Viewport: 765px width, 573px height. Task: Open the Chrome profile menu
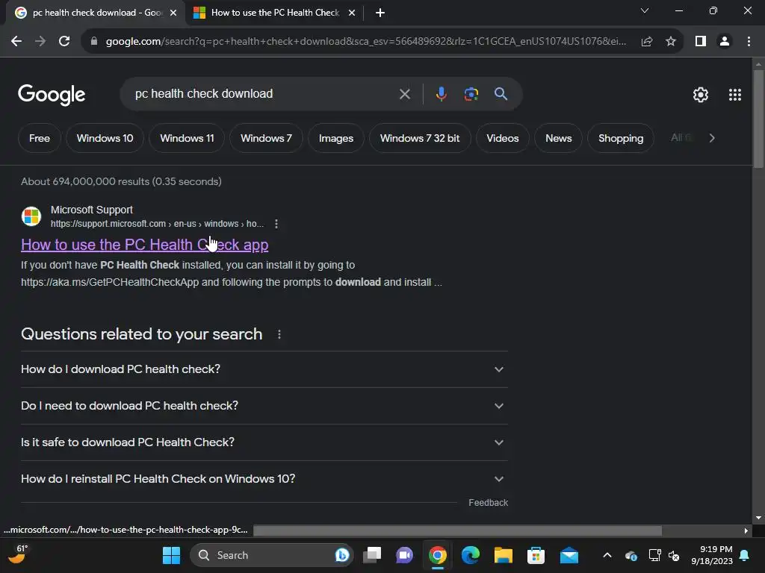[x=725, y=42]
